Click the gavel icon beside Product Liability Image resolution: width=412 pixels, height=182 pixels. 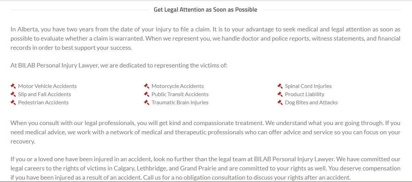click(280, 94)
